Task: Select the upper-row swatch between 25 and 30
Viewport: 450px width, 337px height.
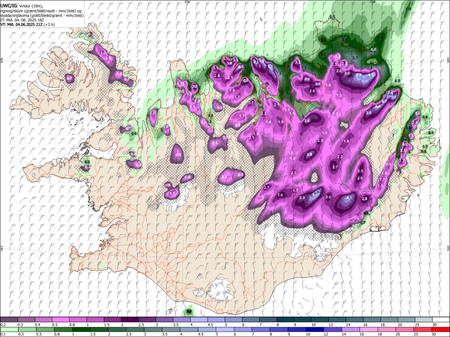Action: (x=424, y=319)
